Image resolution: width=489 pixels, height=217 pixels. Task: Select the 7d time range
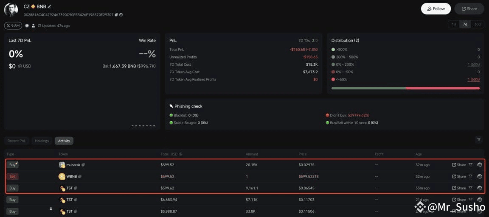465,24
